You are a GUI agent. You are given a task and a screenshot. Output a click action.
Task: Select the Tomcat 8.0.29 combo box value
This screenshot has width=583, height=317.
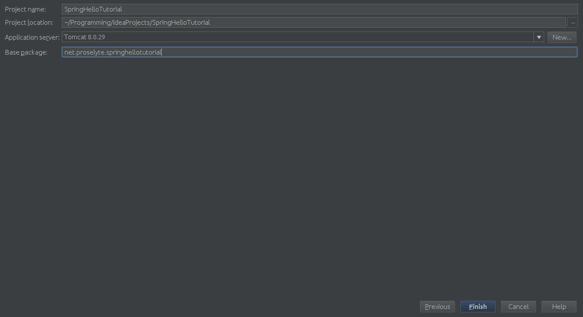pos(85,37)
